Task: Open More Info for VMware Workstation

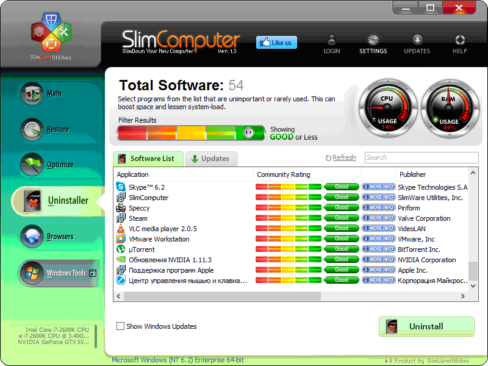Action: (x=378, y=239)
